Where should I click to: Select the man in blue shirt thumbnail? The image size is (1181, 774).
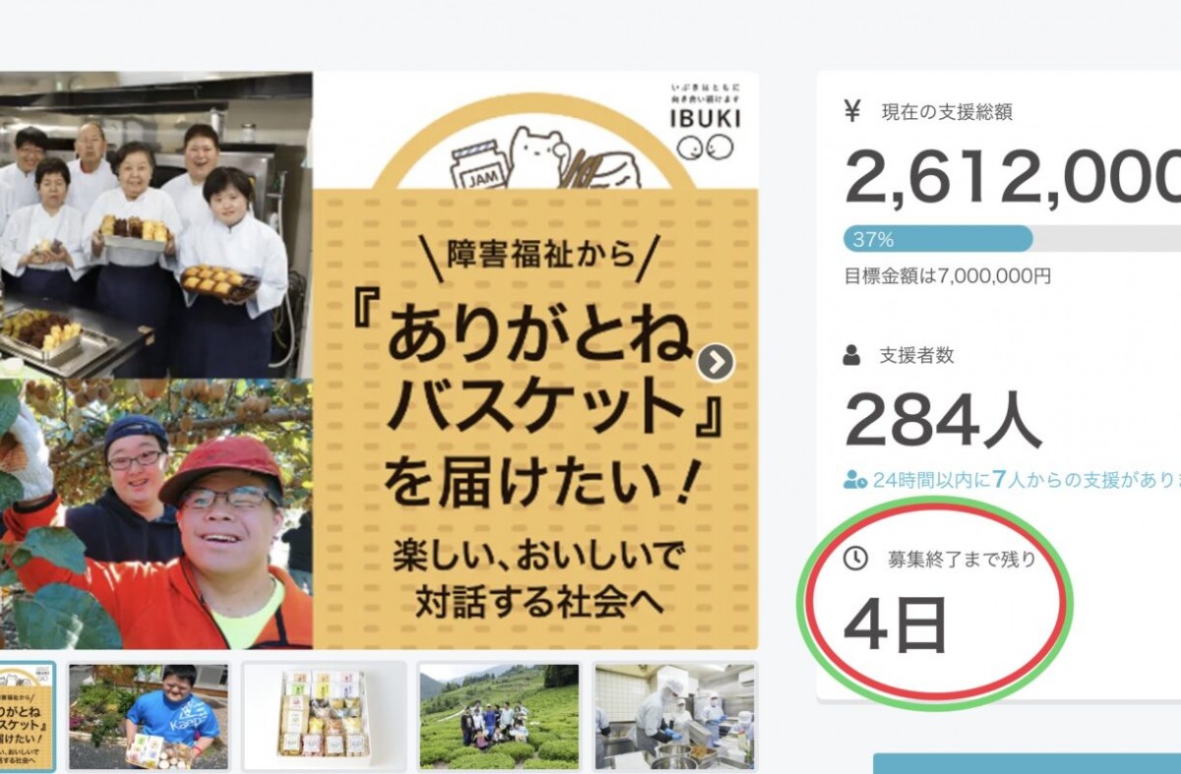click(x=149, y=716)
